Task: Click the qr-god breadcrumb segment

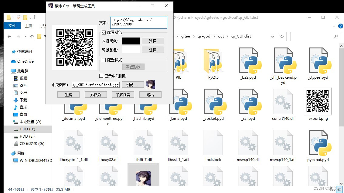Action: click(x=204, y=36)
